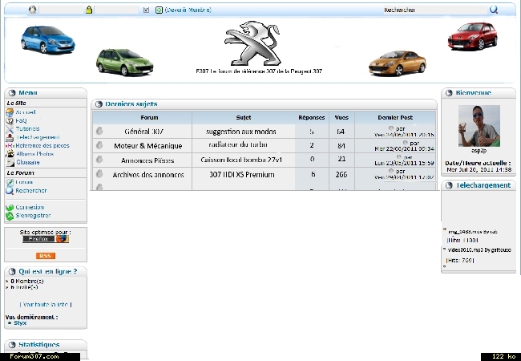Click the green Devenir Membre icon
The image size is (521, 361).
[x=159, y=10]
